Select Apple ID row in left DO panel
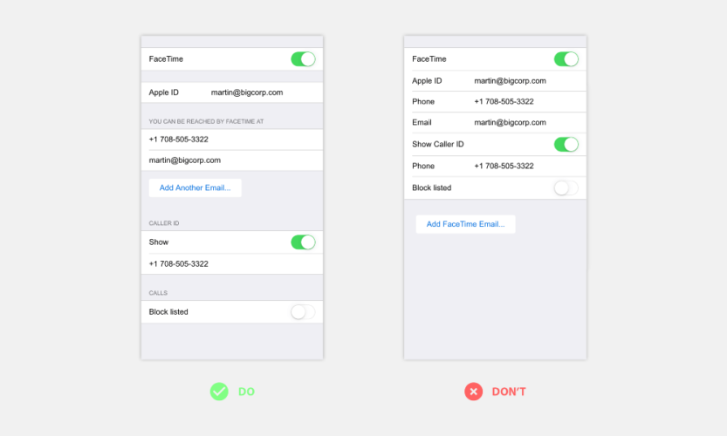 point(232,92)
